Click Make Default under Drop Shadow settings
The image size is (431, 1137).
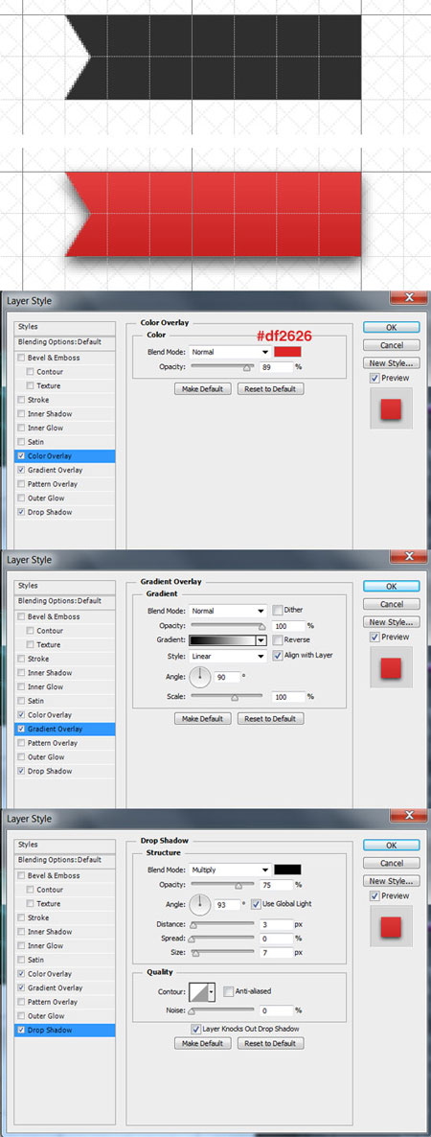[203, 1043]
